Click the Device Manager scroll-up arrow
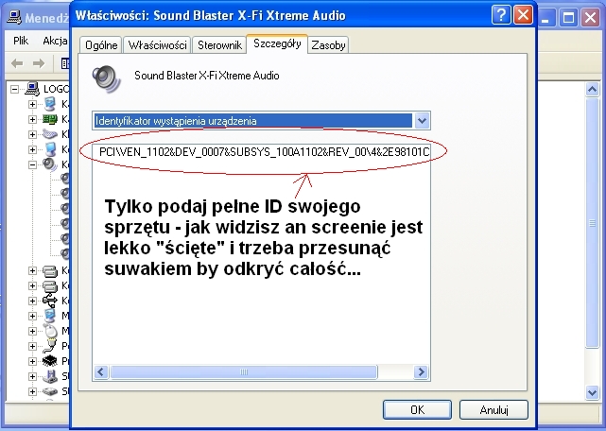This screenshot has height=431, width=606. pos(592,90)
